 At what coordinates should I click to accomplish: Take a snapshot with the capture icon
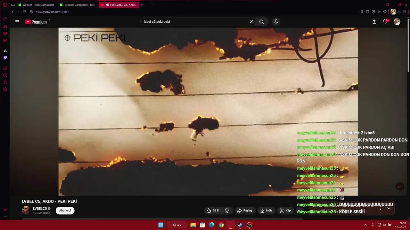pyautogui.click(x=367, y=12)
